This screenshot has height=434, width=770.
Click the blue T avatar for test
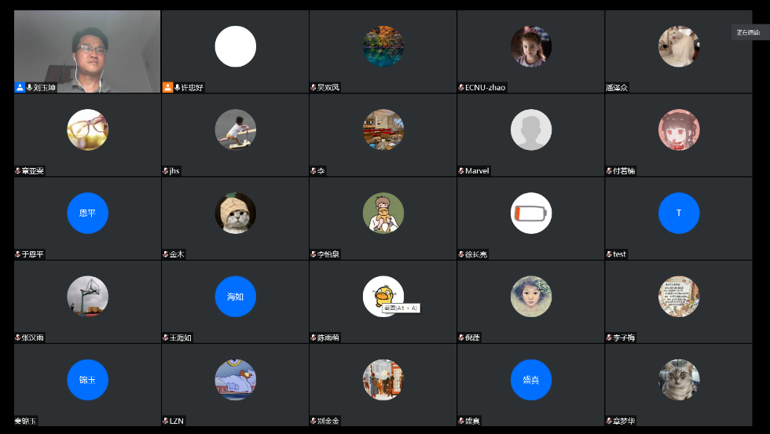tap(678, 213)
